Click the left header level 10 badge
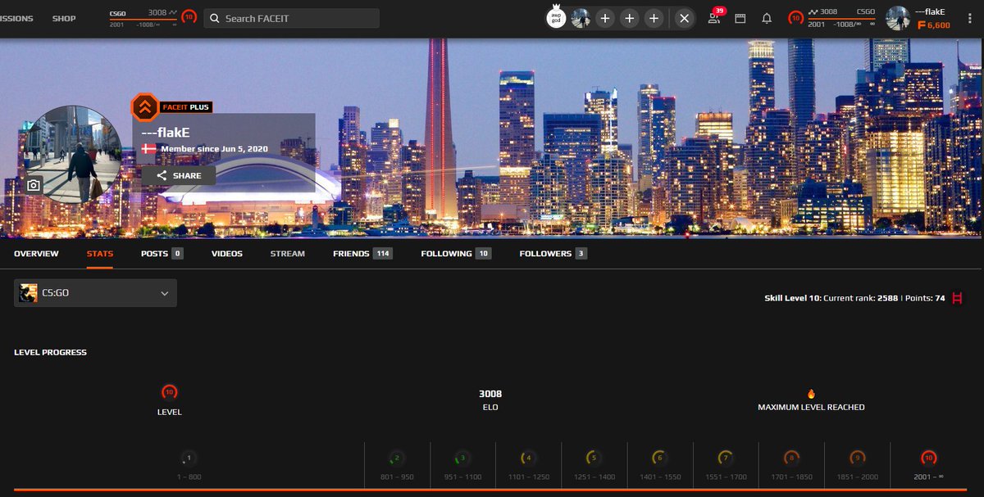 (x=189, y=16)
